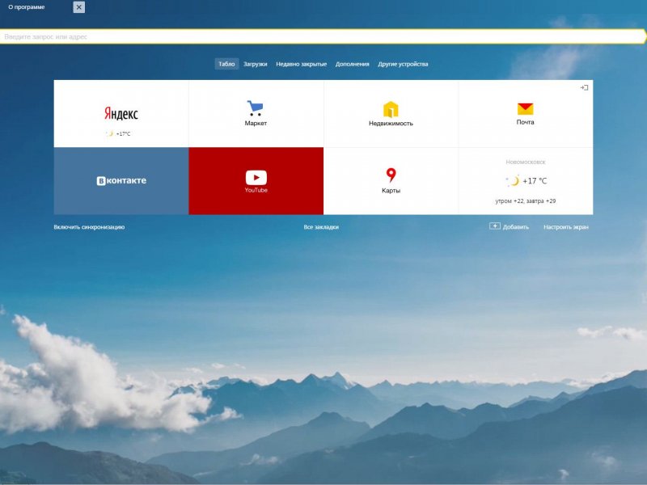Switch to the О программе tab
The height and width of the screenshot is (485, 647).
27,7
